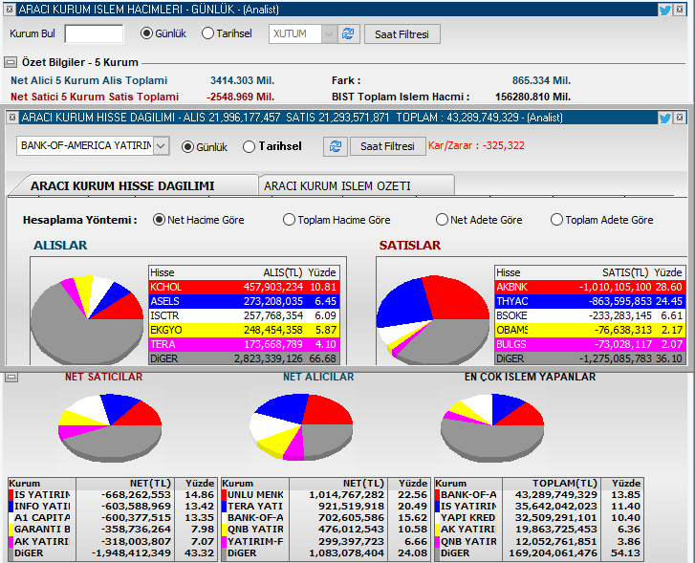Image resolution: width=695 pixels, height=563 pixels.
Task: Click Fark value 865.334 Mil.
Action: coord(541,80)
